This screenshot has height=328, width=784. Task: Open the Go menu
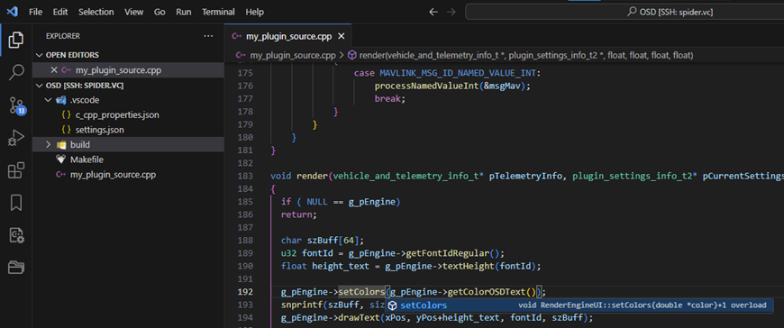coord(160,12)
